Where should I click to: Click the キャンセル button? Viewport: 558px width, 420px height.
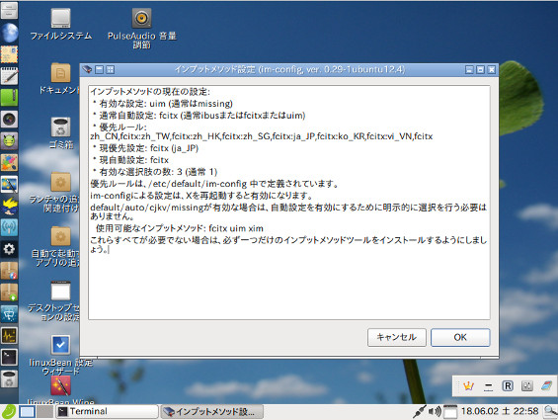click(396, 337)
